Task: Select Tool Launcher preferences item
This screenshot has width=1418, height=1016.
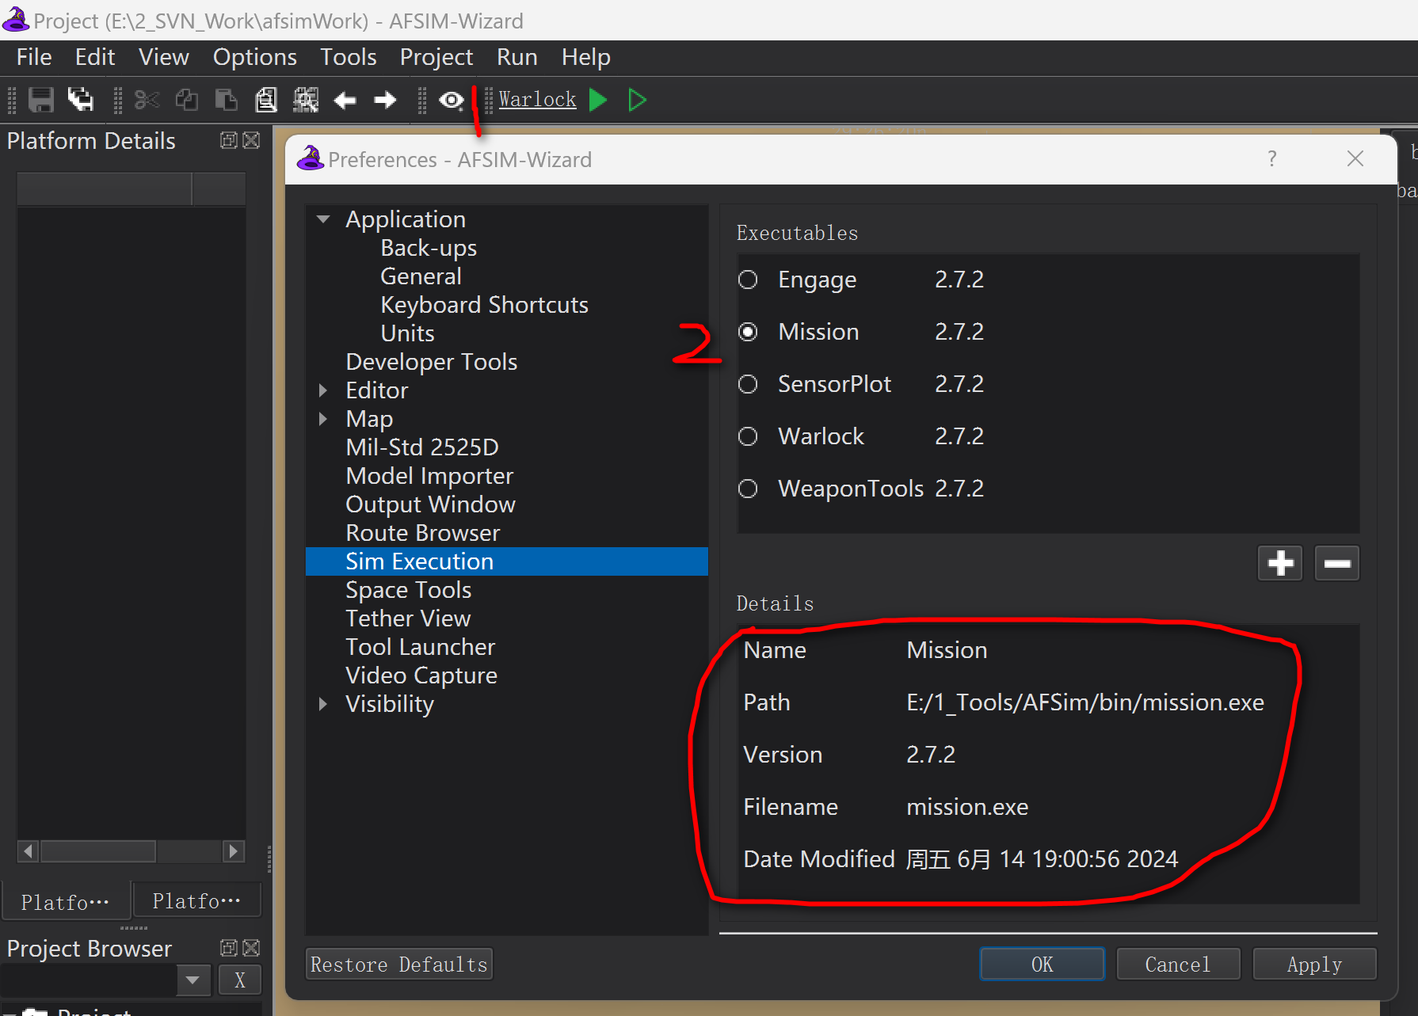Action: (420, 647)
